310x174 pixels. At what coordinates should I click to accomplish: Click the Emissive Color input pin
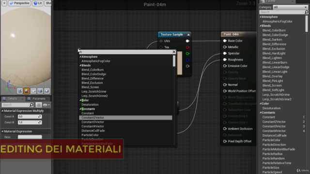pyautogui.click(x=225, y=66)
